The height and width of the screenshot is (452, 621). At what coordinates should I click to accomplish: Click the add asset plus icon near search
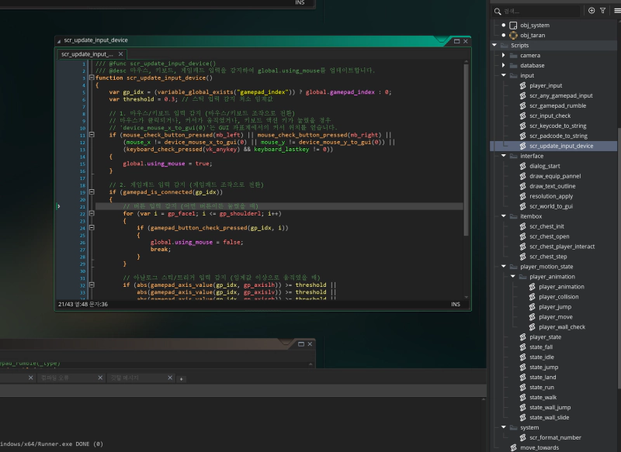[x=592, y=11]
